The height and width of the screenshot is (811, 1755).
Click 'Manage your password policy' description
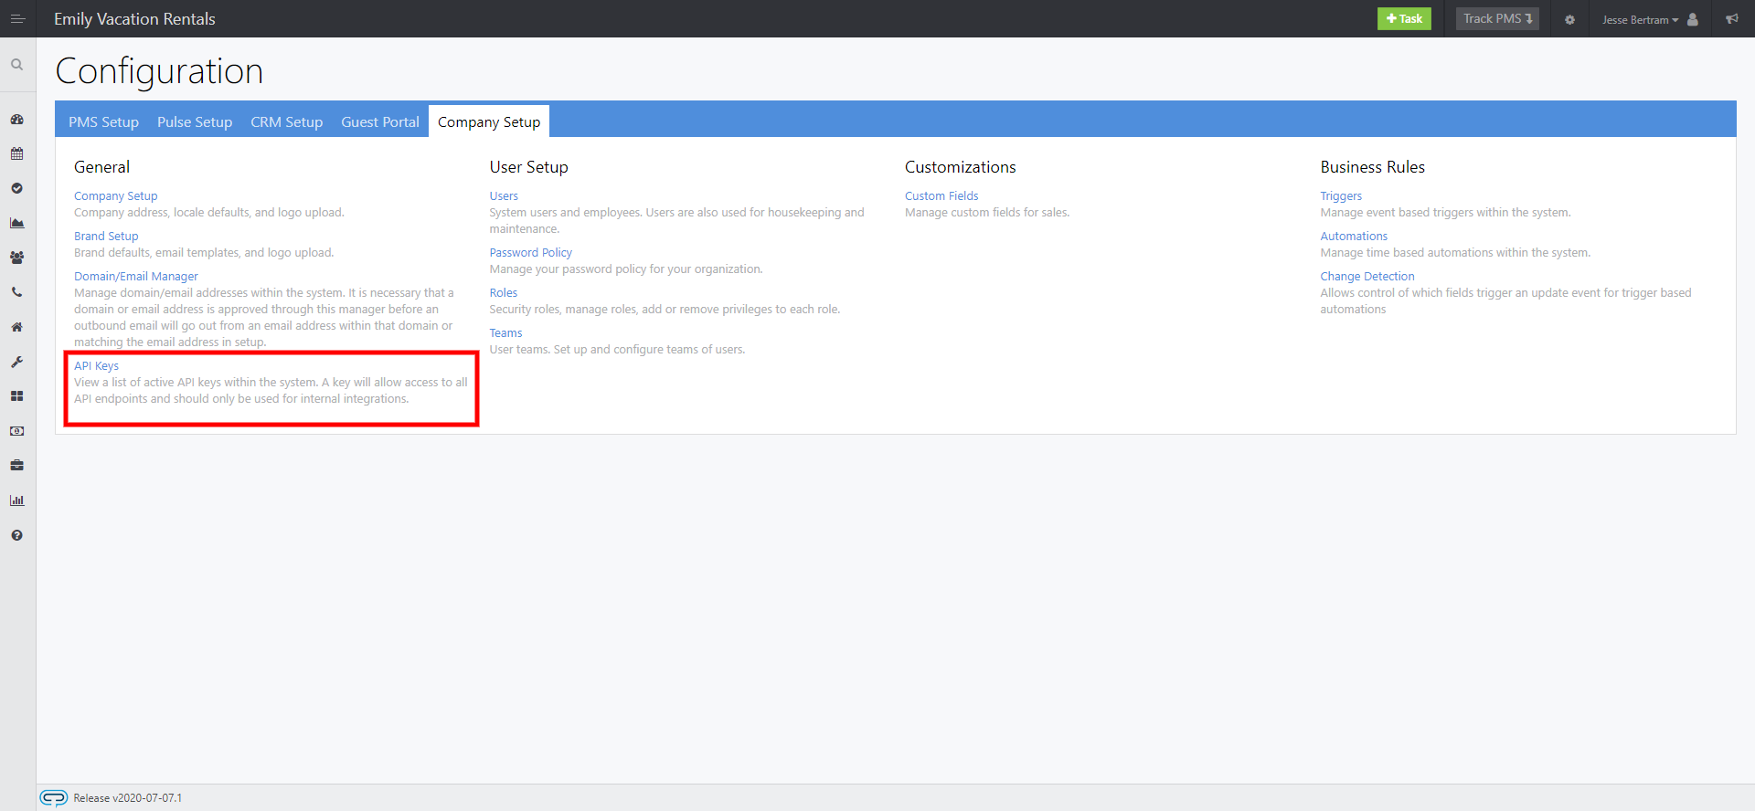coord(626,269)
